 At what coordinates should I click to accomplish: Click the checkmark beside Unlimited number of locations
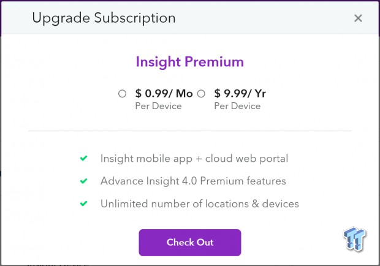click(x=83, y=203)
